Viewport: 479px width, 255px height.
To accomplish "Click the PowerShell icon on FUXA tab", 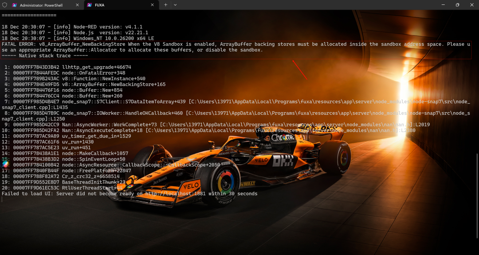I will tap(90, 5).
